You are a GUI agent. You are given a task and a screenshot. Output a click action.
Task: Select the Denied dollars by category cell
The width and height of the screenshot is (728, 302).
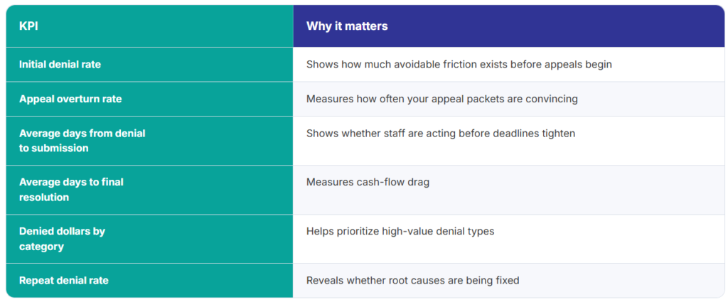coord(149,239)
